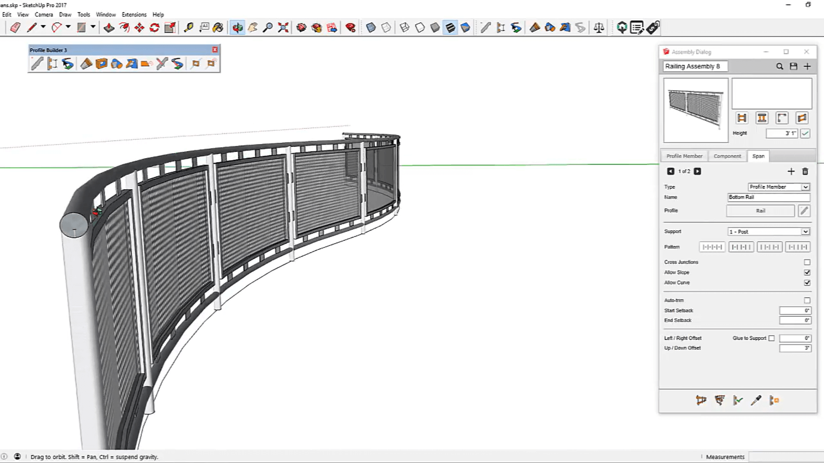Open the Extensions menu
The image size is (824, 463).
coord(134,15)
